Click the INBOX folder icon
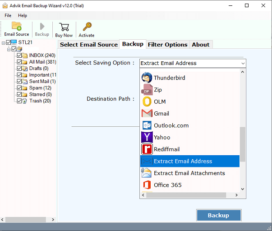This screenshot has height=231, width=272. tap(25, 55)
